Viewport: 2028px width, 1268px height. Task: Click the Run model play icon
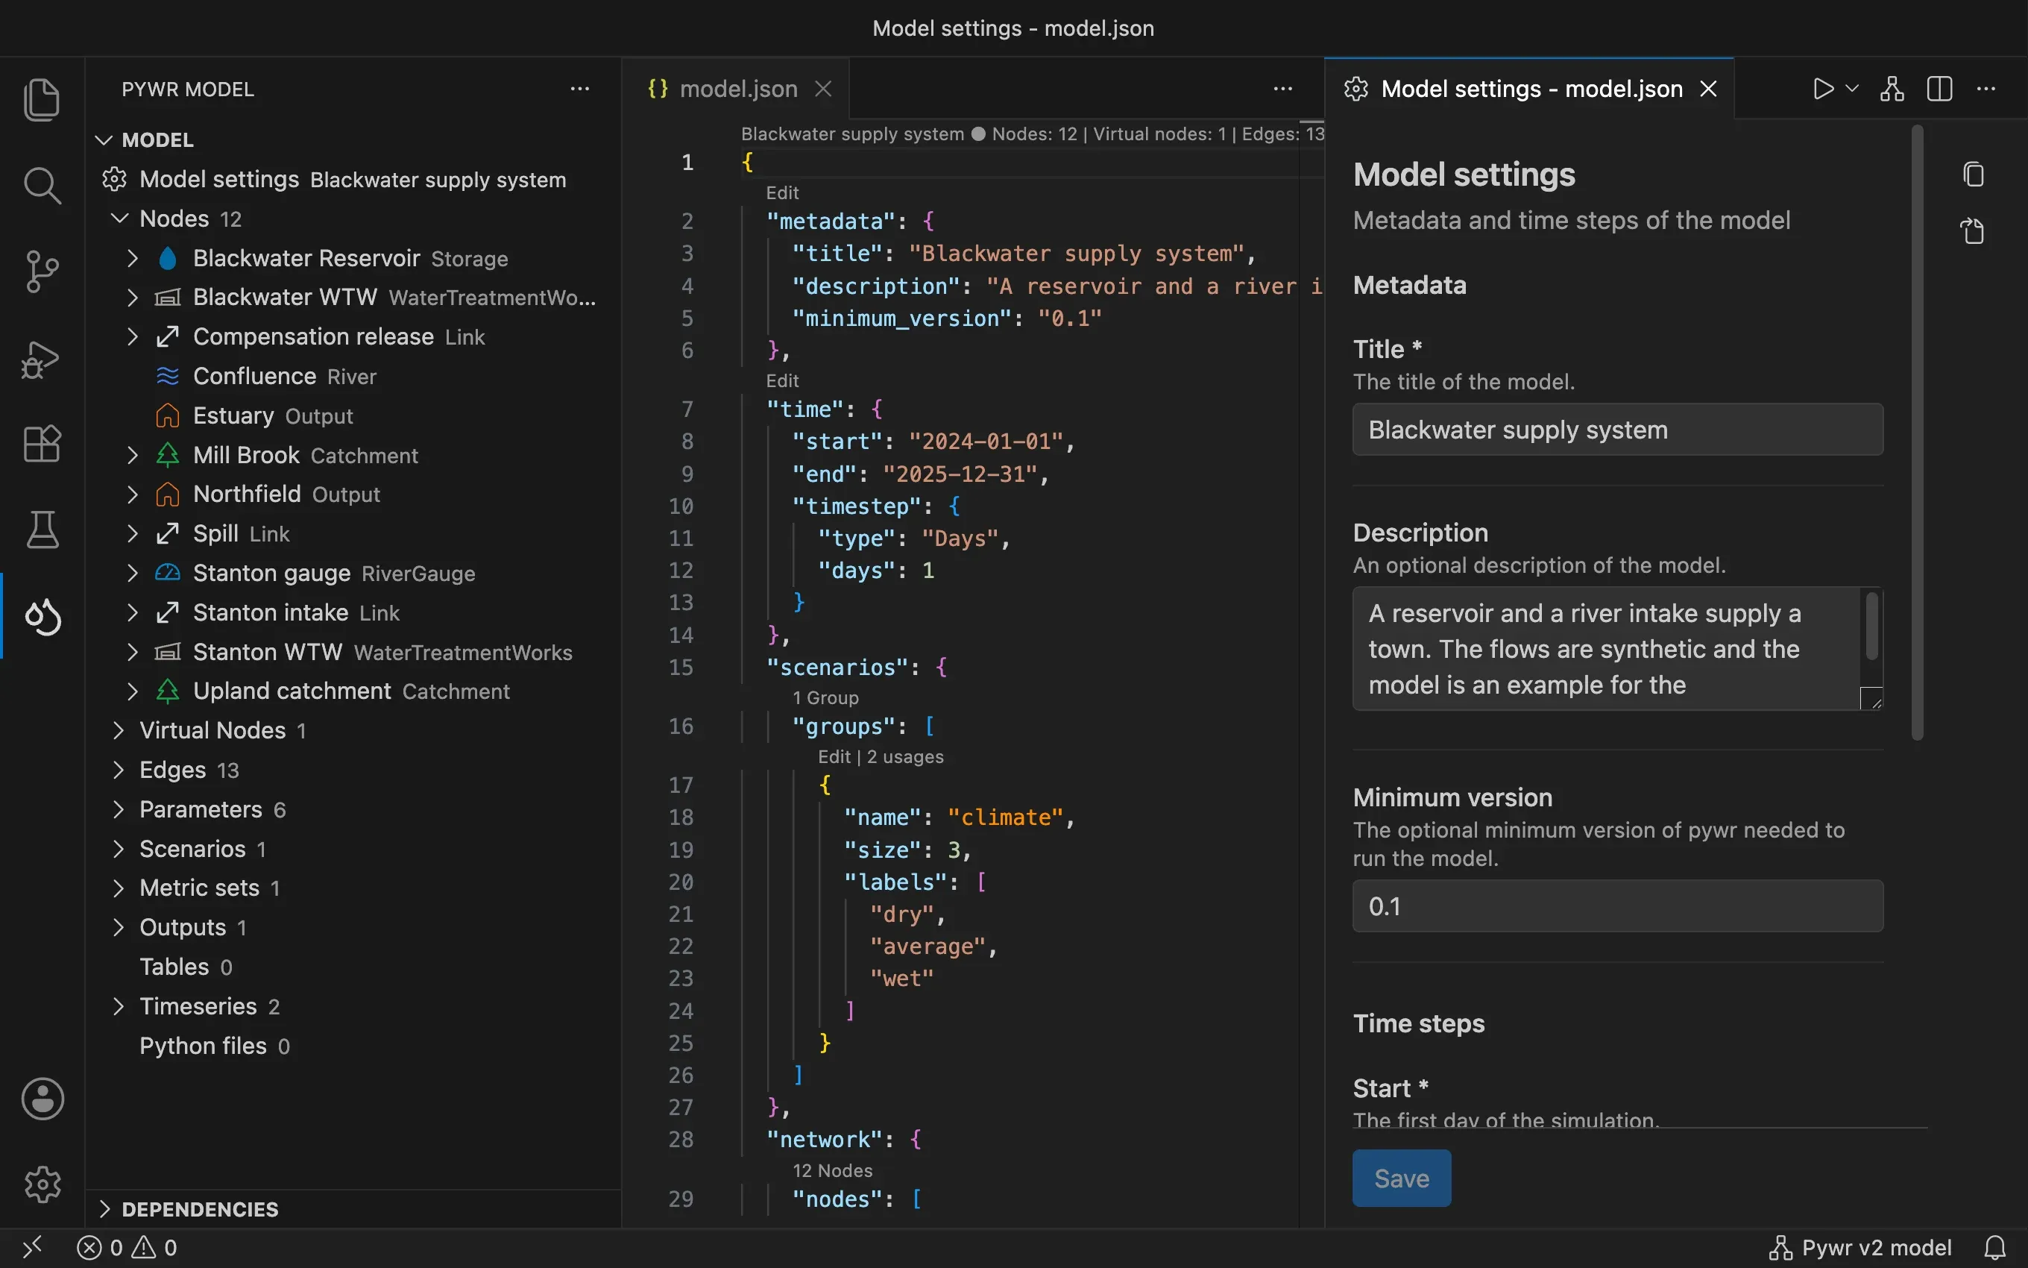(x=1823, y=89)
